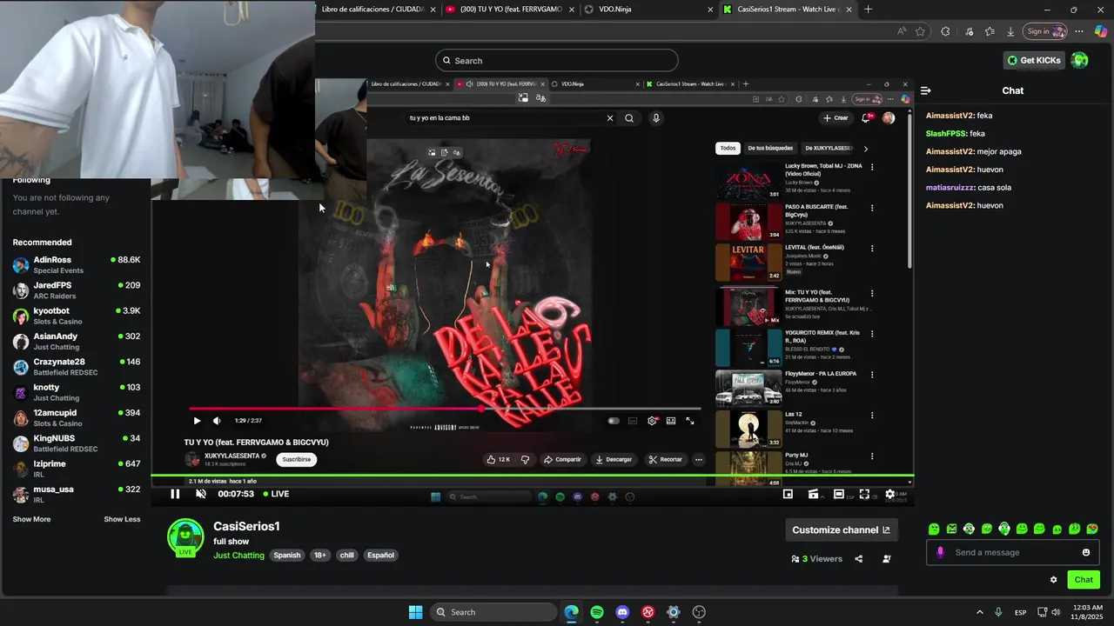The width and height of the screenshot is (1114, 626).
Task: Show hidden icons in system tray
Action: [x=979, y=612]
